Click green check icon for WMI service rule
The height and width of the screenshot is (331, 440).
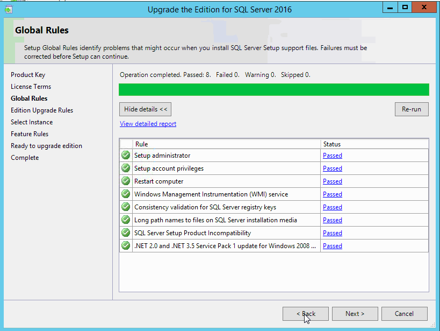pos(126,194)
